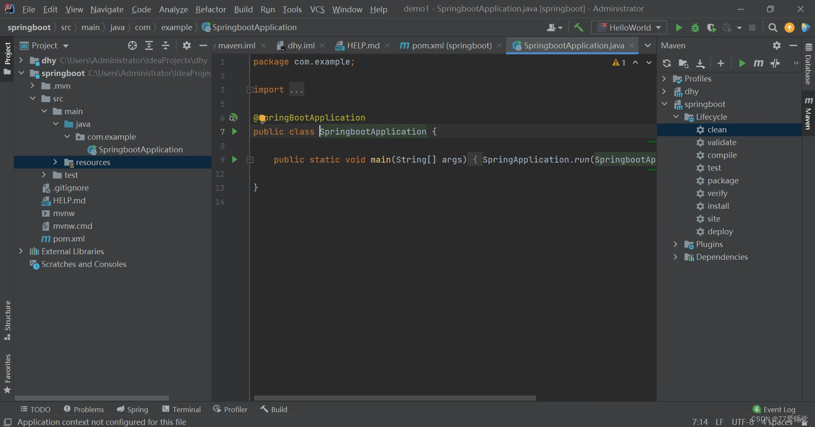Image resolution: width=815 pixels, height=427 pixels.
Task: Open the Profiler tool window
Action: [230, 409]
